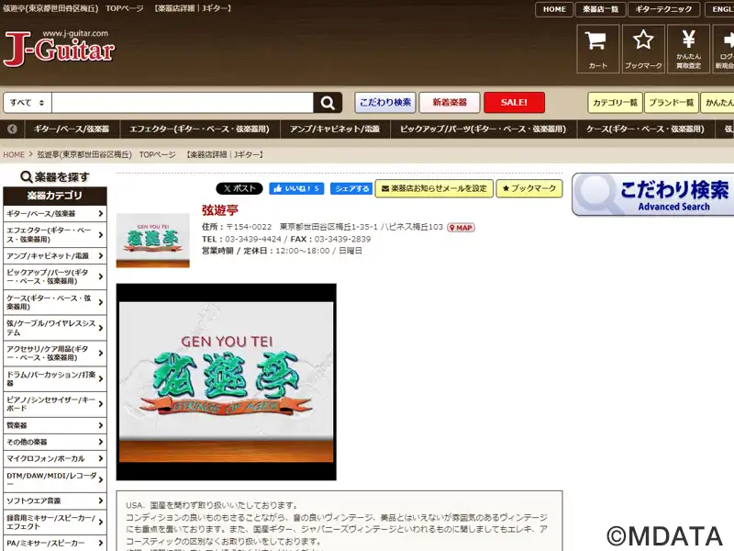Open the red MAP pin link

(462, 227)
